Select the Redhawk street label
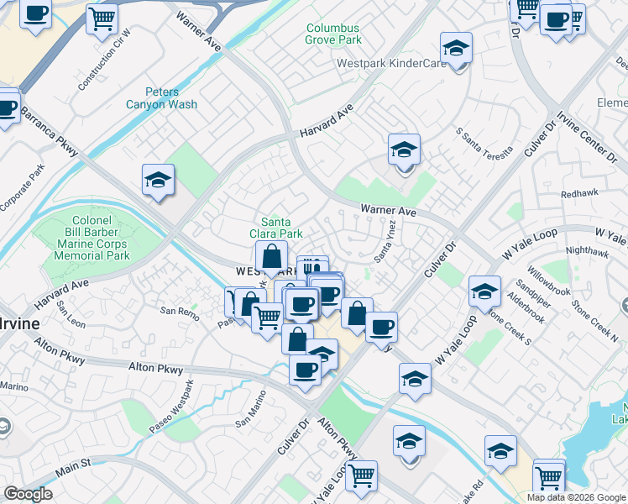The image size is (628, 504). tap(579, 194)
